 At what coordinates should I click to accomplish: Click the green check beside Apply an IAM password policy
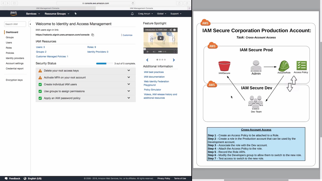[x=40, y=98]
